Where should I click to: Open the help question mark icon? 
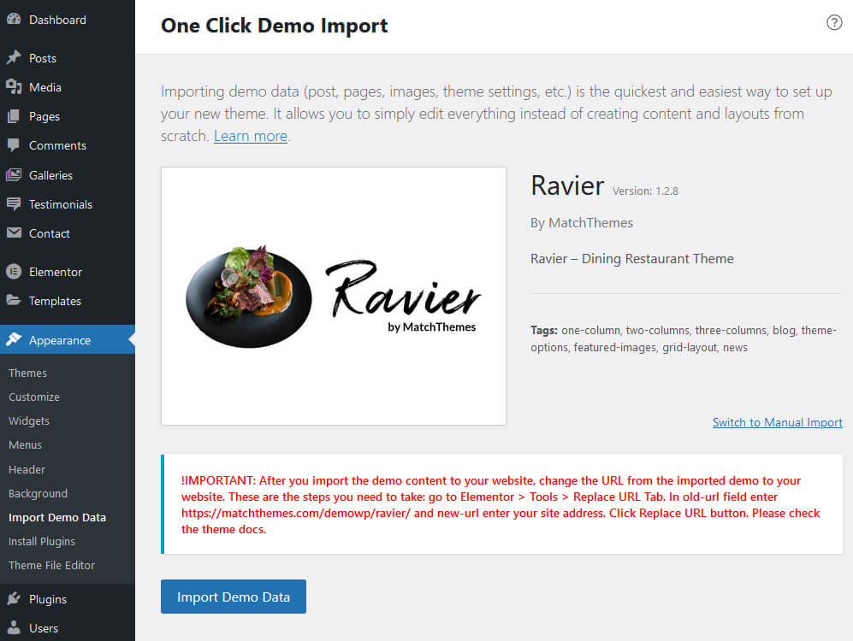tap(834, 23)
